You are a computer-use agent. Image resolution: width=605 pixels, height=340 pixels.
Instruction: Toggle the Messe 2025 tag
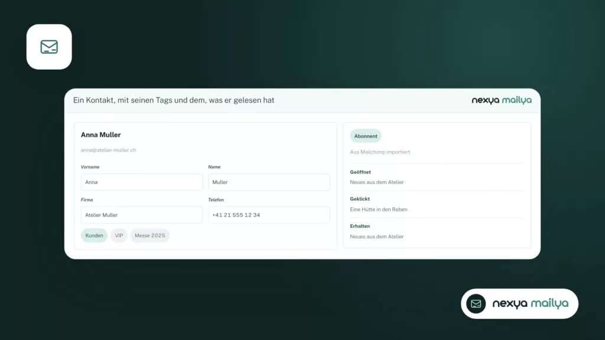point(149,236)
